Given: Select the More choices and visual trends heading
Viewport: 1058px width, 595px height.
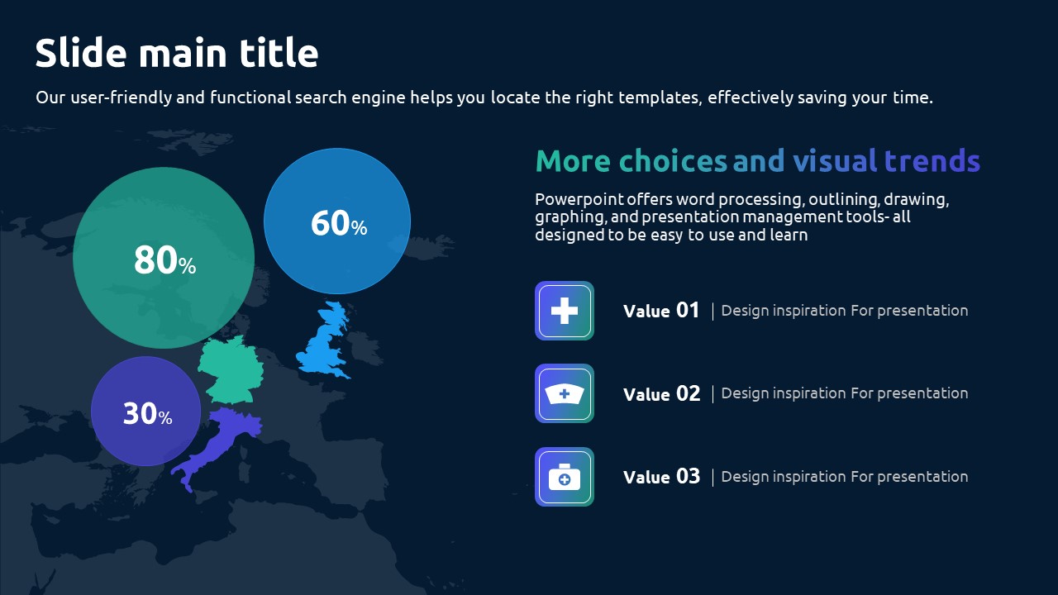Looking at the screenshot, I should click(x=758, y=160).
